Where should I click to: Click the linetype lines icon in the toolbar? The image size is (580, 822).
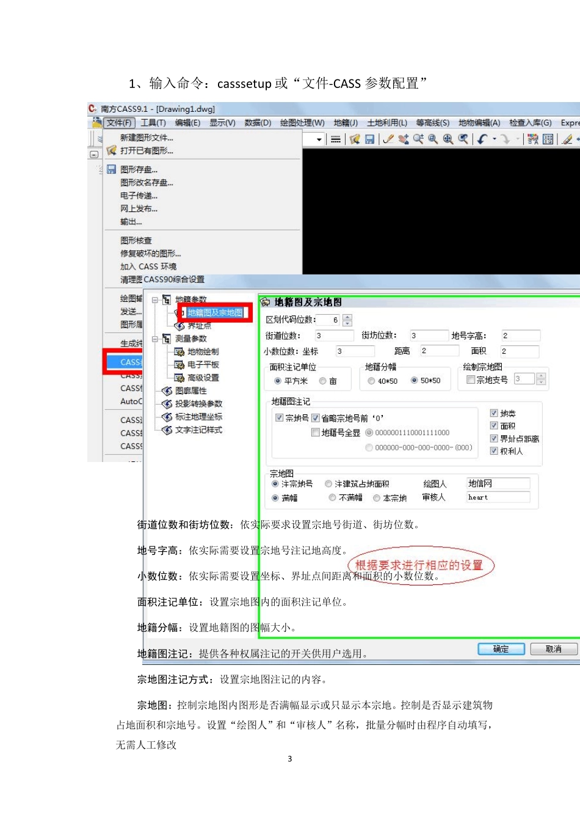[x=336, y=139]
